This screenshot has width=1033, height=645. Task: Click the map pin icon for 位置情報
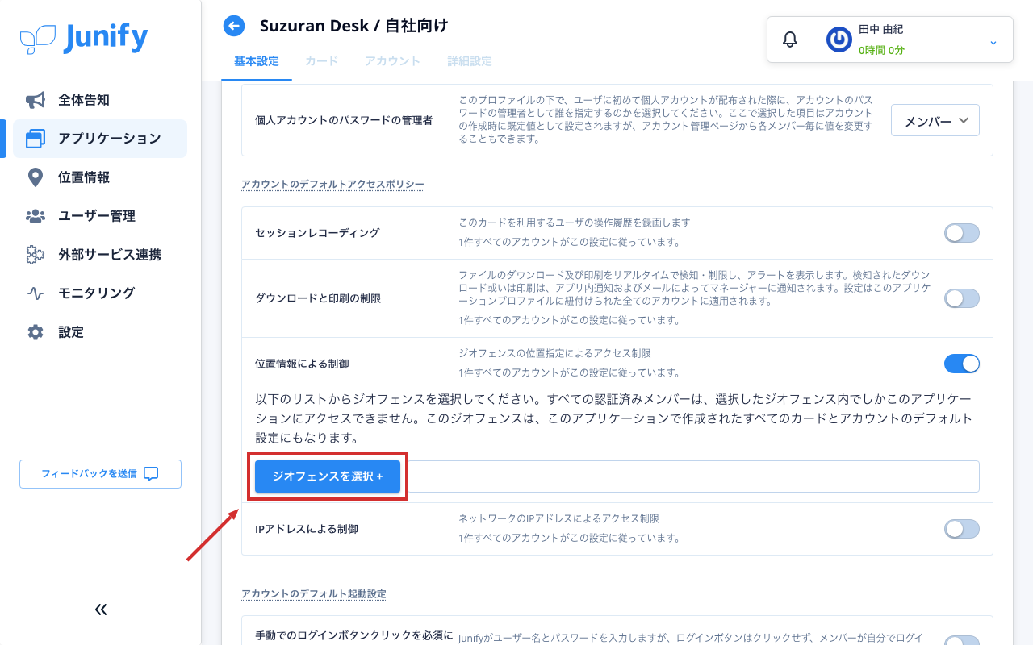tap(35, 177)
